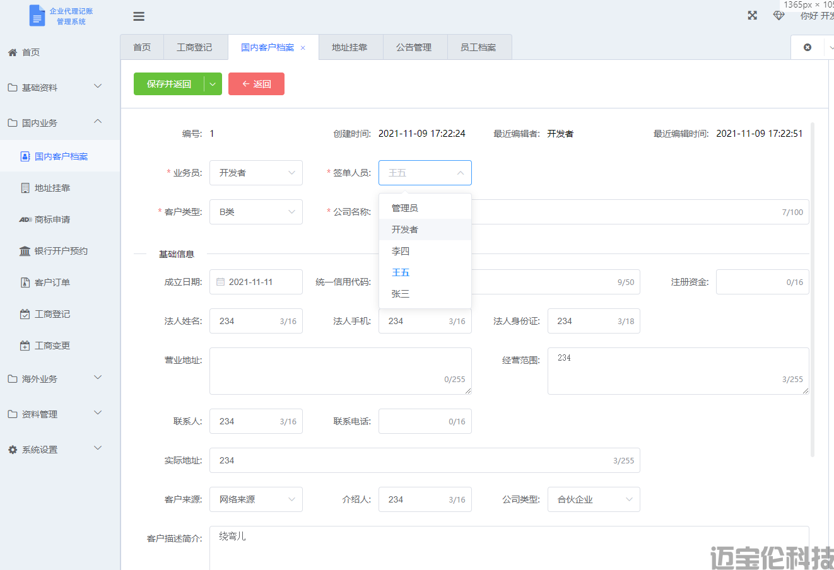Click the 海外业务 folder icon
Image resolution: width=834 pixels, height=570 pixels.
[x=13, y=379]
